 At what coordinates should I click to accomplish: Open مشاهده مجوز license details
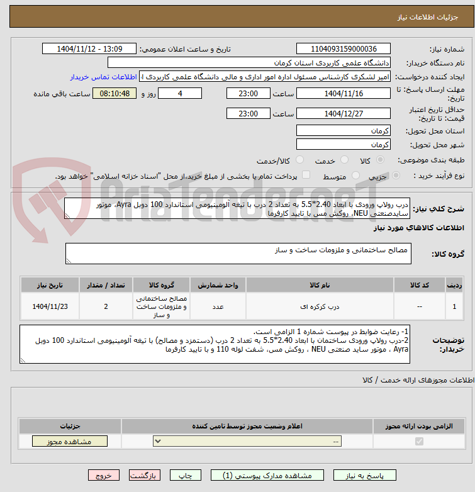(x=70, y=441)
